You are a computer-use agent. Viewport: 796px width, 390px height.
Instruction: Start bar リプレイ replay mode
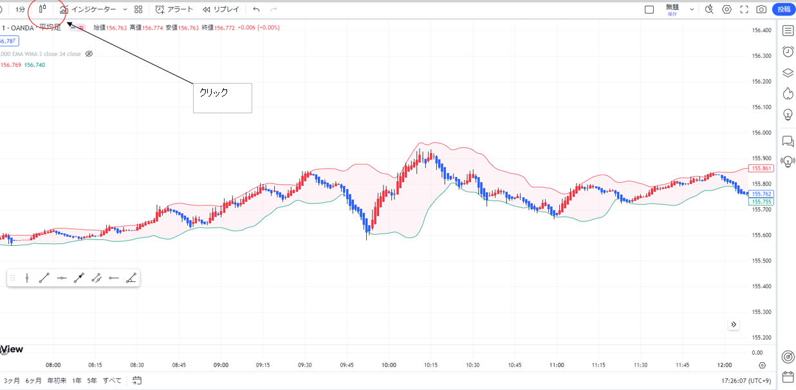point(221,10)
